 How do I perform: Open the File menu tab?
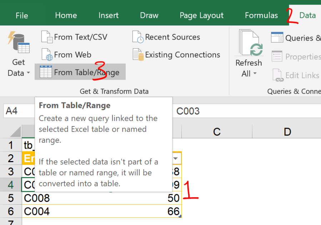22,15
